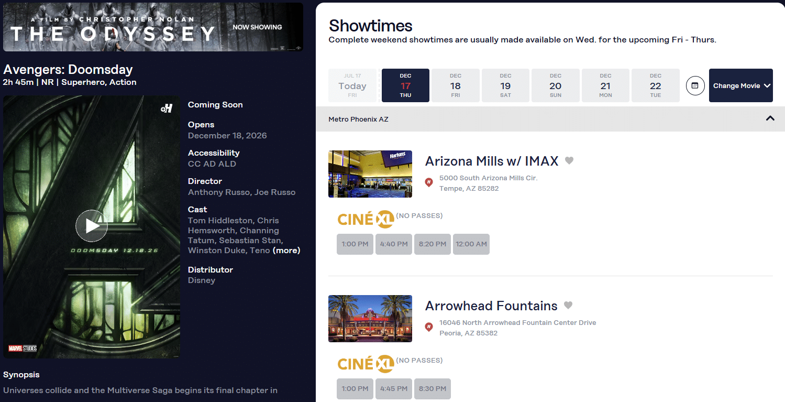Choose the 8:30 PM Arrowhead Fountains showtime
The image size is (785, 402).
tap(433, 389)
